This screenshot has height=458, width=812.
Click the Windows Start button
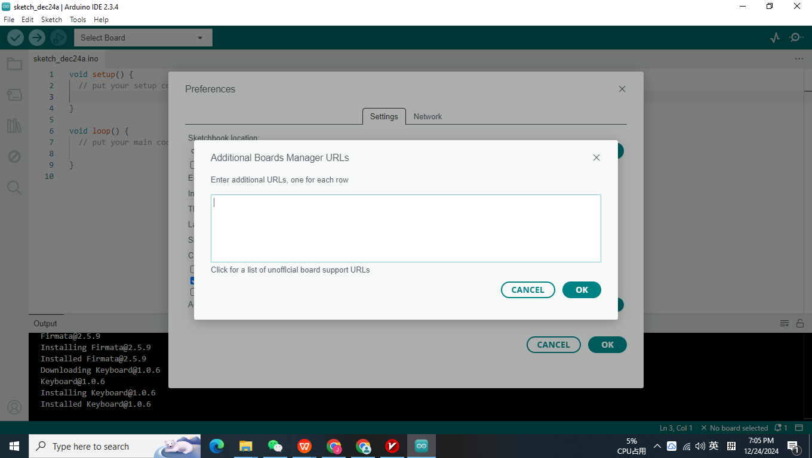(14, 446)
